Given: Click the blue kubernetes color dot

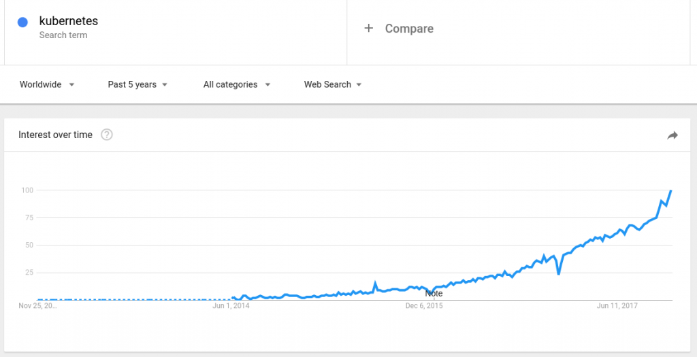Looking at the screenshot, I should (22, 22).
